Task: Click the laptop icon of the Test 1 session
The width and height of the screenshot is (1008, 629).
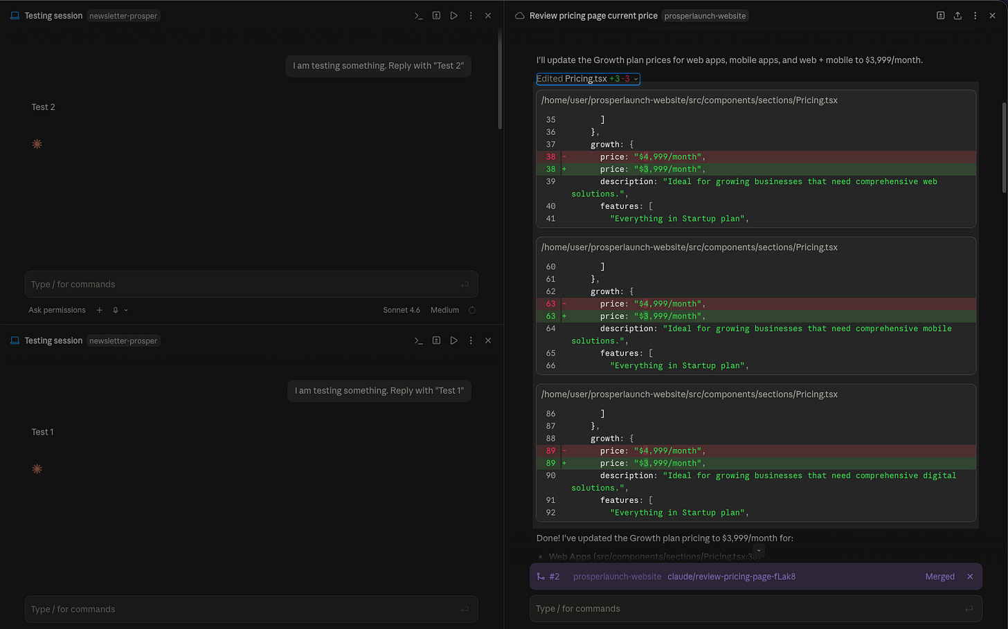Action: [x=15, y=340]
